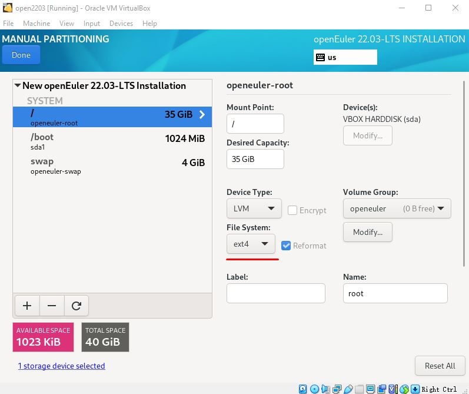Click the Mount Point input field
Viewport: 469px width, 394px height.
tap(255, 124)
